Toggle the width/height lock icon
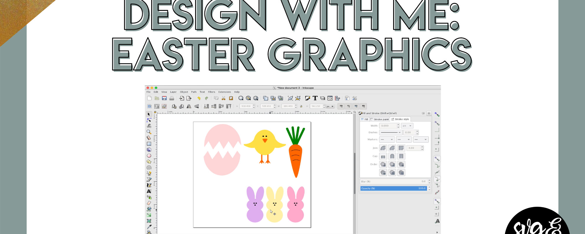The width and height of the screenshot is (585, 234). (x=301, y=106)
